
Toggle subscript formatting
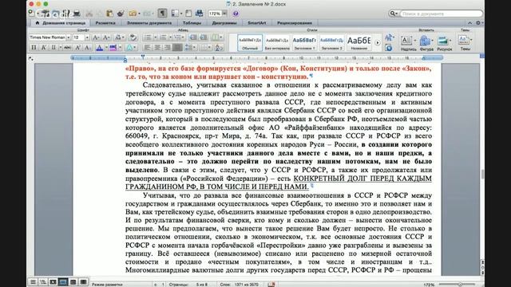pos(87,48)
